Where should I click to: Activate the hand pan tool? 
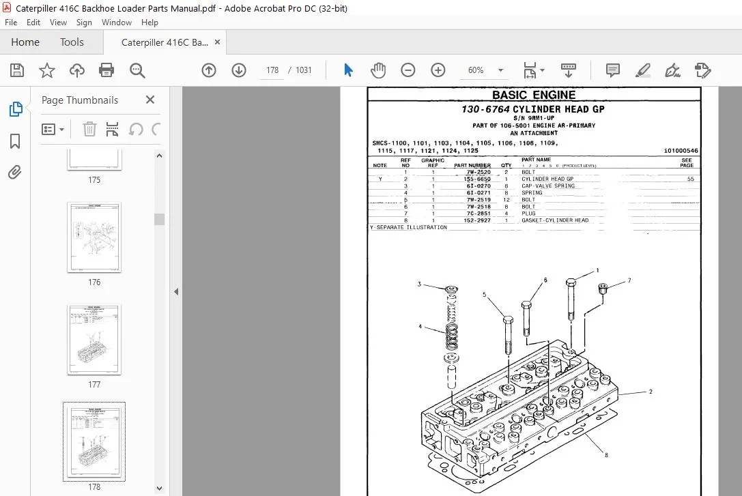[378, 70]
